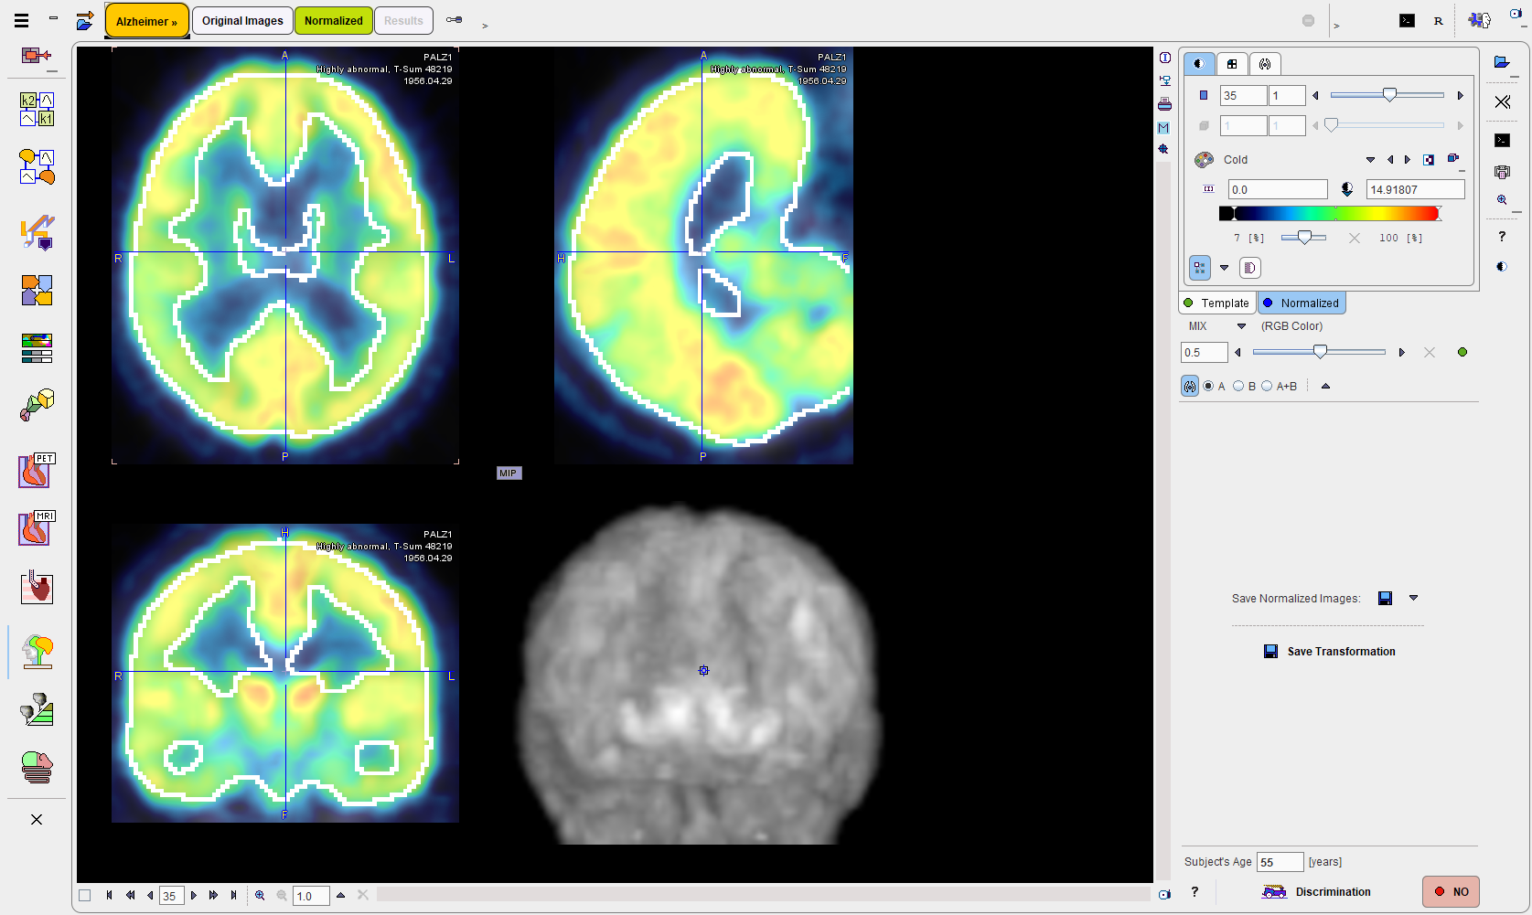Click the zoom magnifier icon in right sidebar
This screenshot has height=915, width=1532.
tap(1502, 199)
